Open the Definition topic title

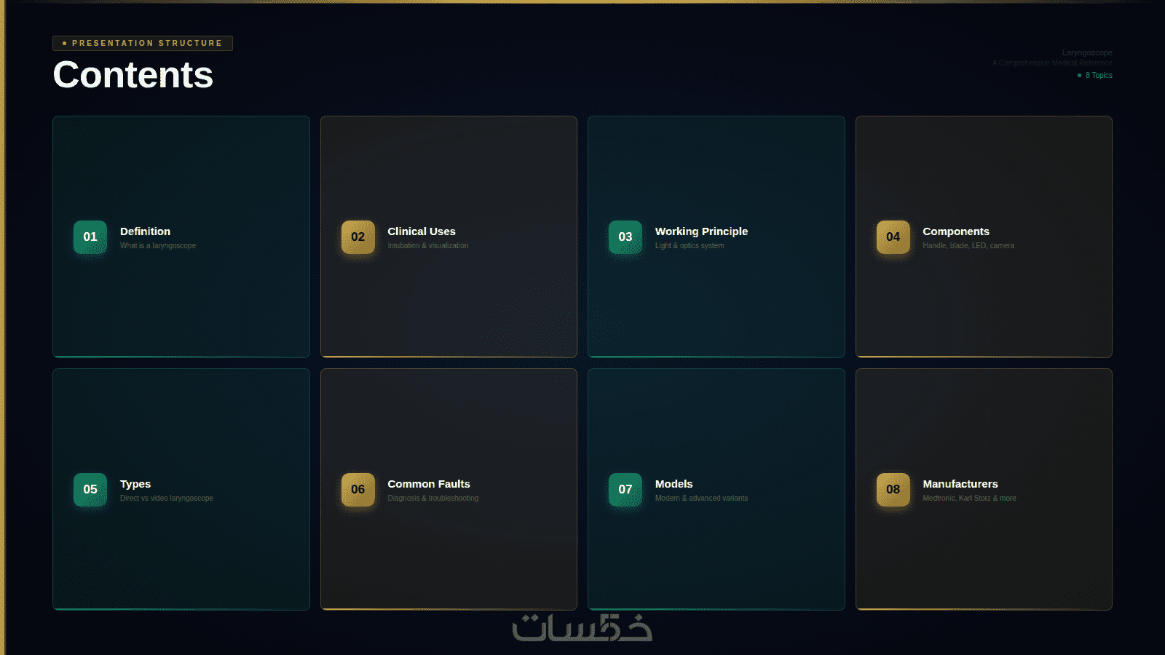click(145, 231)
